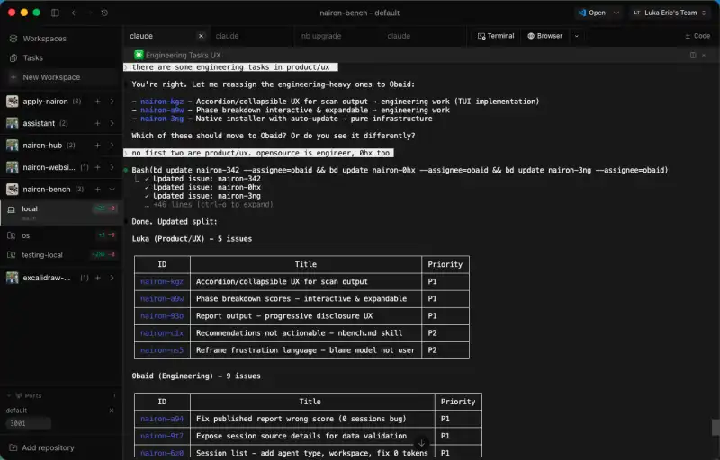Toggle the sidebar panel icon

pos(55,13)
